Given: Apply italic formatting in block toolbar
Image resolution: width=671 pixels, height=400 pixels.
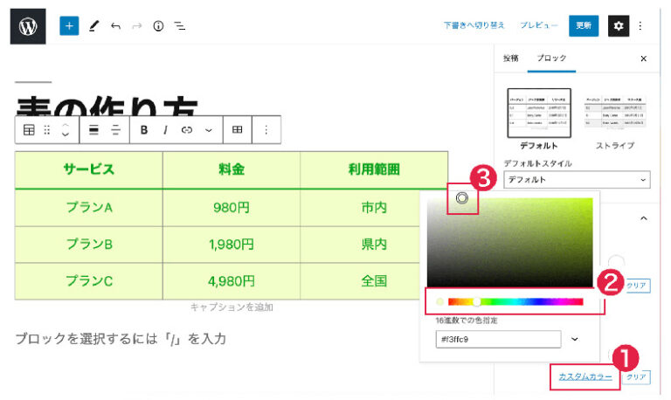Looking at the screenshot, I should 165,129.
